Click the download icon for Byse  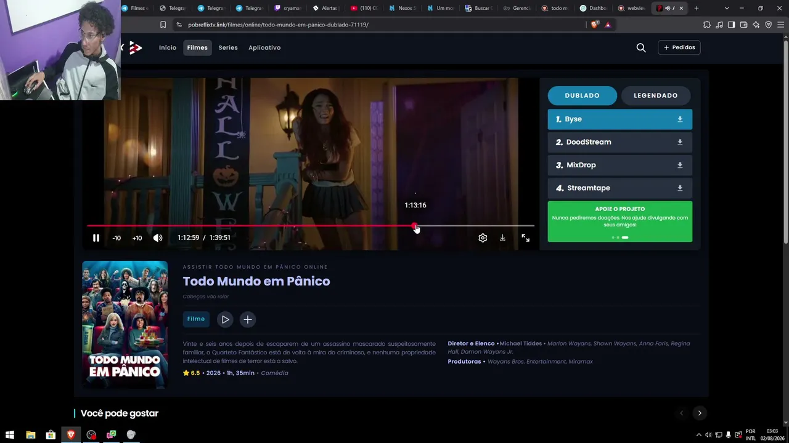coord(680,119)
